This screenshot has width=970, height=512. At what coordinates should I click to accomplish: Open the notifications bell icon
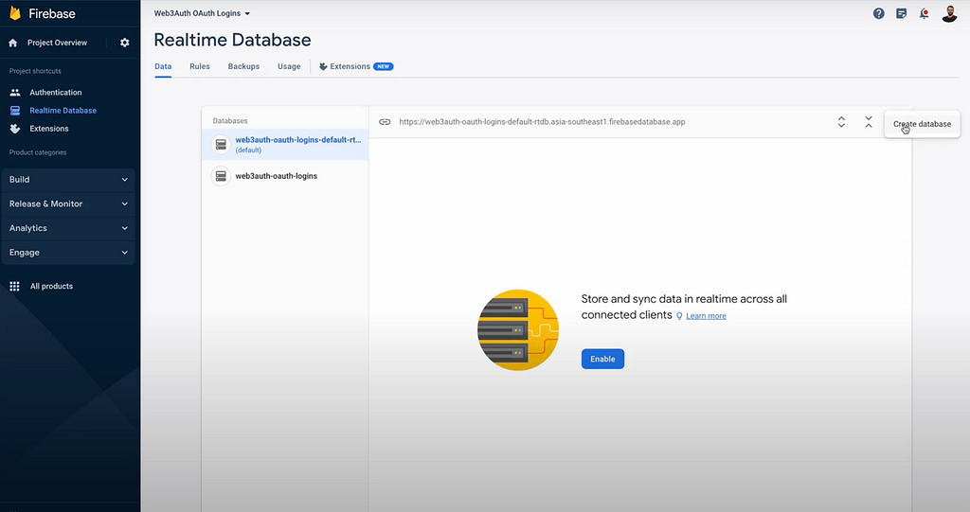pyautogui.click(x=925, y=13)
